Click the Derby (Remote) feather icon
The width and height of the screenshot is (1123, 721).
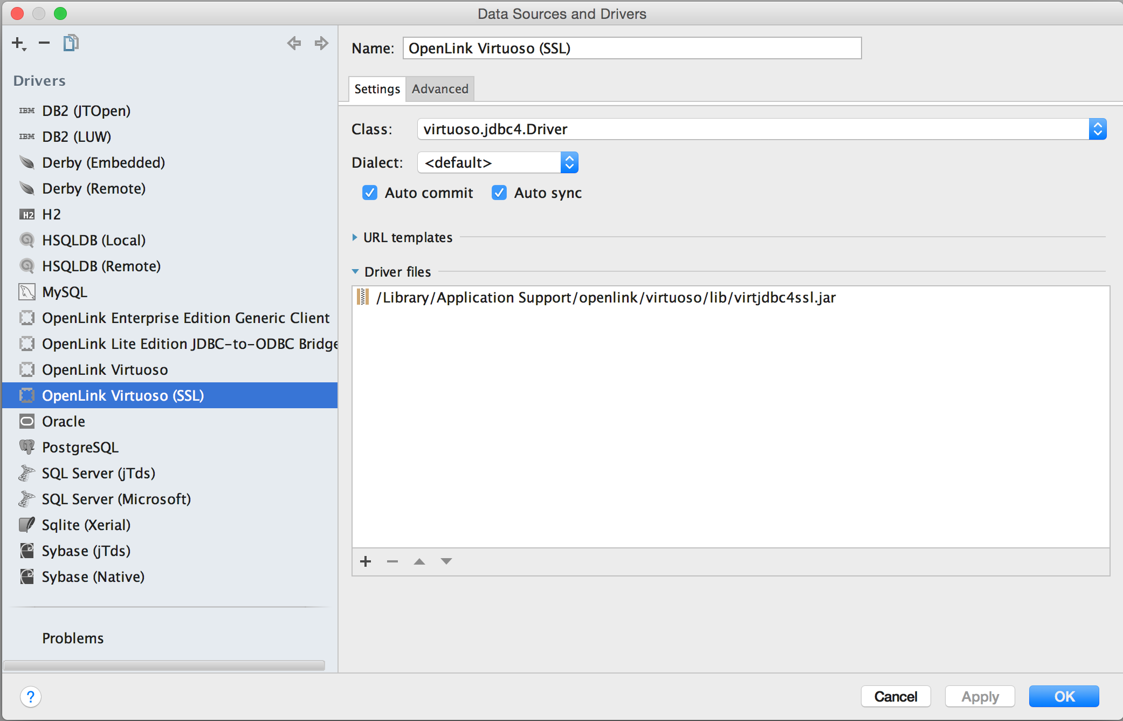(x=27, y=188)
